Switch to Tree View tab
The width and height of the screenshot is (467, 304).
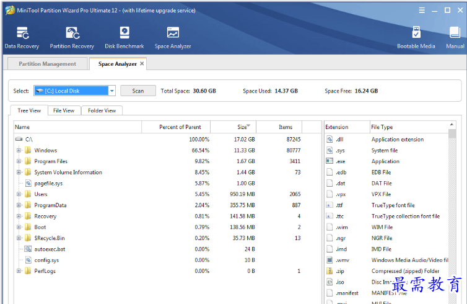point(29,110)
